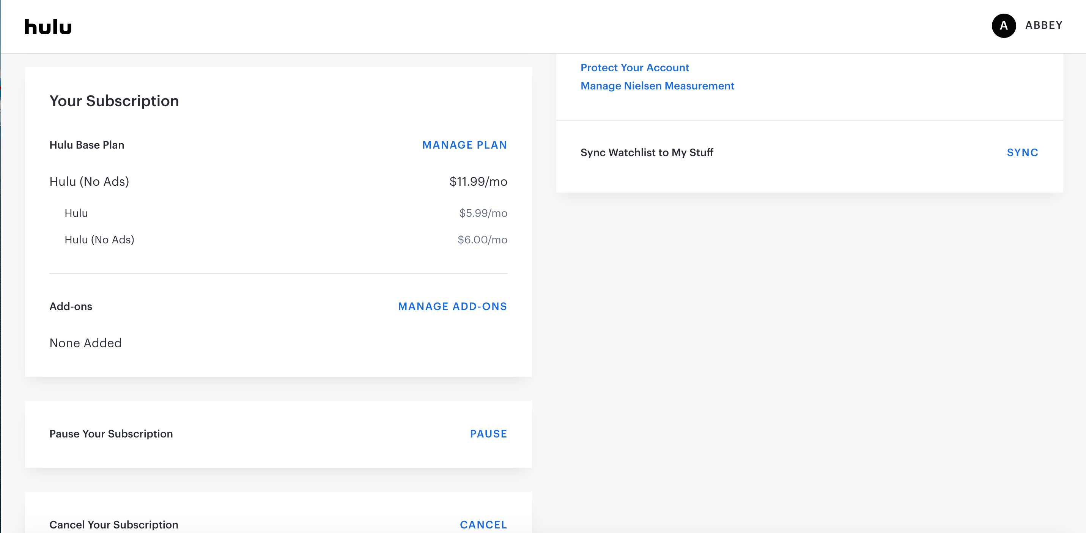
Task: Click the Hulu $5.99/mo line item
Action: (x=76, y=213)
